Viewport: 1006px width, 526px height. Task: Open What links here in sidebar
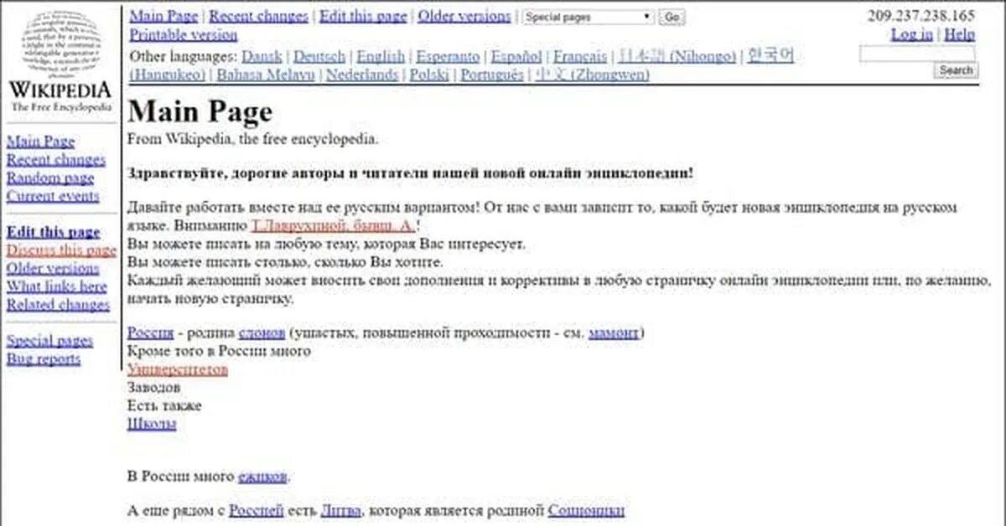coord(57,286)
